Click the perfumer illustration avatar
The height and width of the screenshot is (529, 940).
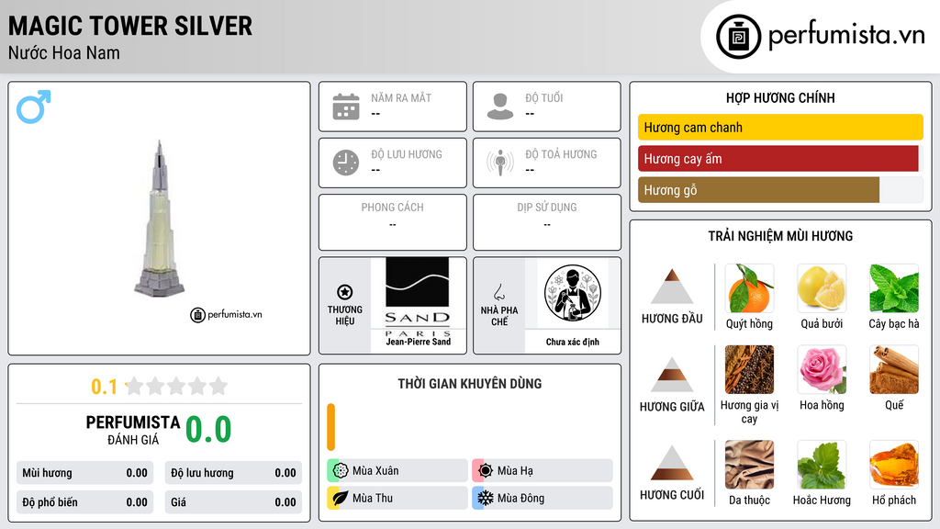(573, 293)
